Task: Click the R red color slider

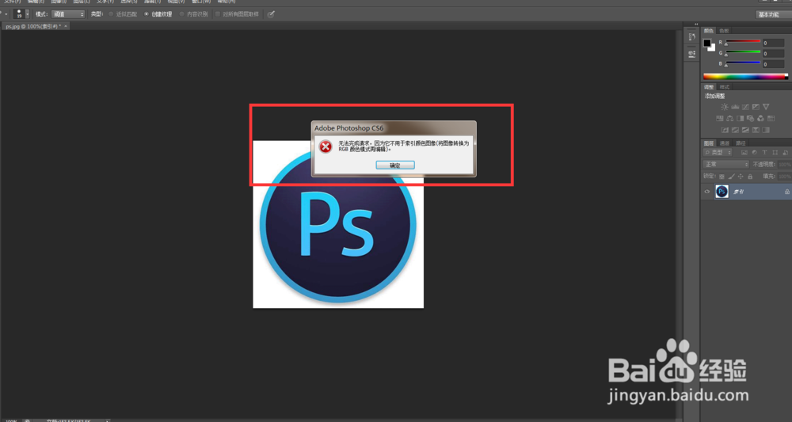Action: tap(743, 43)
